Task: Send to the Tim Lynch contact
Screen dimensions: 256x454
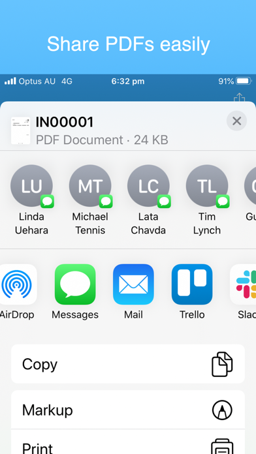Action: [207, 186]
